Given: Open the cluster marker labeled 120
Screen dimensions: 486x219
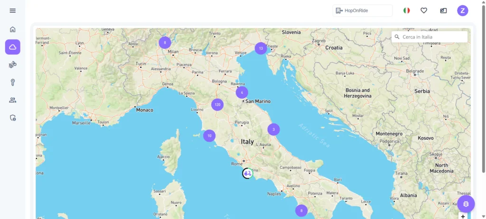Looking at the screenshot, I should [x=217, y=105].
